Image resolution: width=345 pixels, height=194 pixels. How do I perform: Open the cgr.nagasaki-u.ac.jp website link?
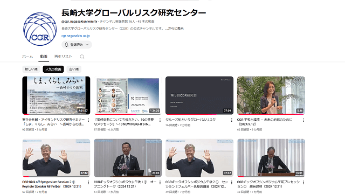[75, 36]
